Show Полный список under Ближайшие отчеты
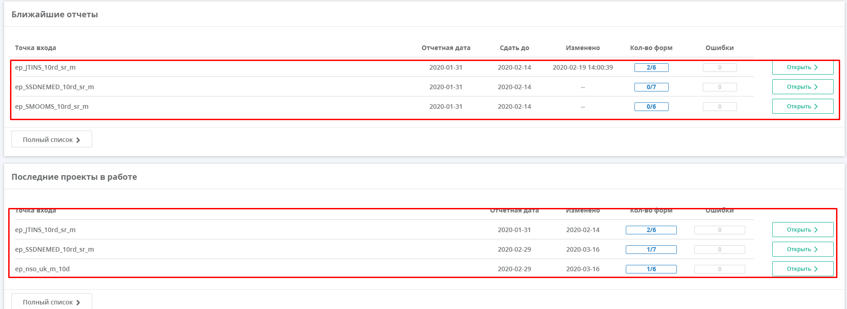 (x=52, y=140)
